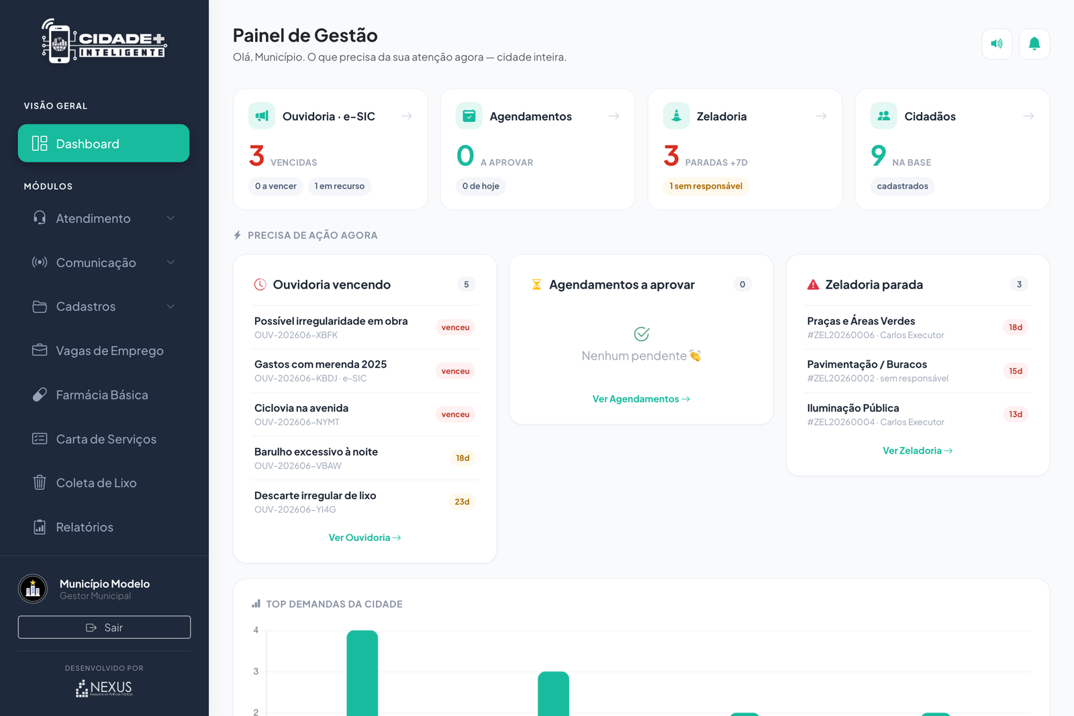Click the Dashboard layout icon
1074x716 pixels.
(x=40, y=143)
